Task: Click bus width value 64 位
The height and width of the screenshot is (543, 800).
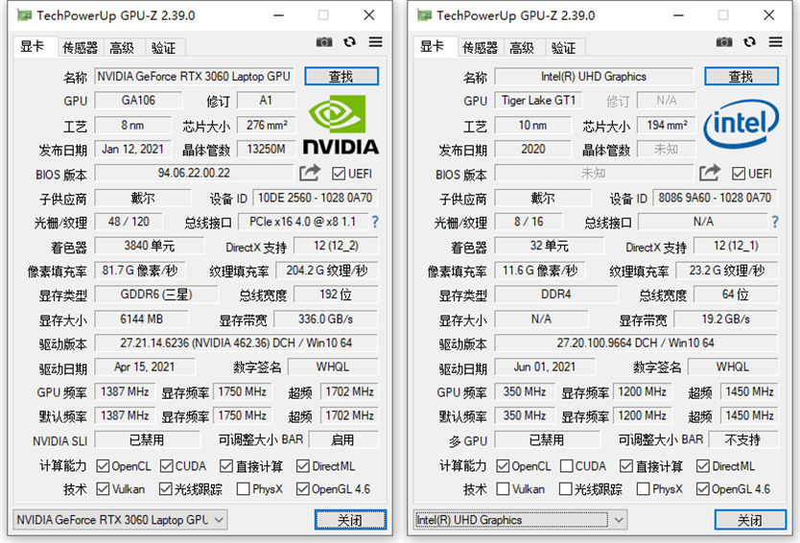Action: 736,295
